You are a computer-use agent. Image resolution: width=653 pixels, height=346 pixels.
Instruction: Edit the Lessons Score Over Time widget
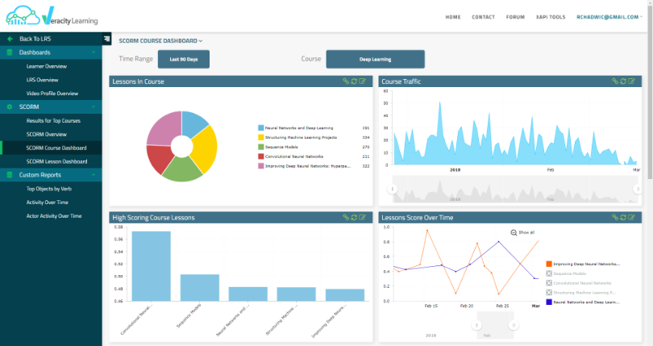tap(633, 217)
